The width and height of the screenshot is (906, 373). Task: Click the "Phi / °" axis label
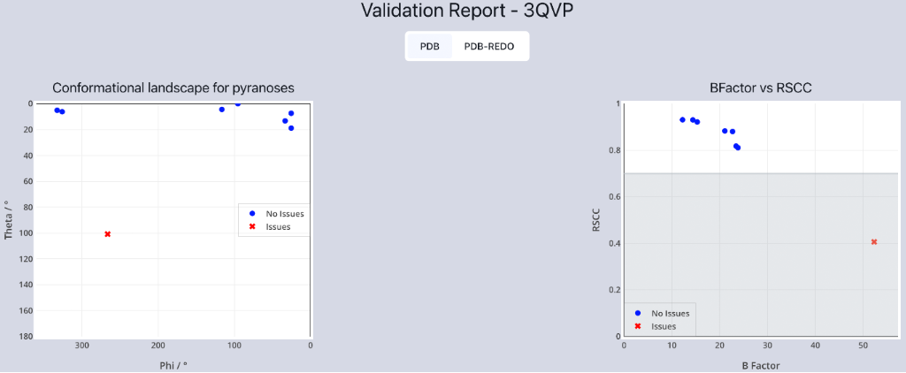pyautogui.click(x=173, y=364)
